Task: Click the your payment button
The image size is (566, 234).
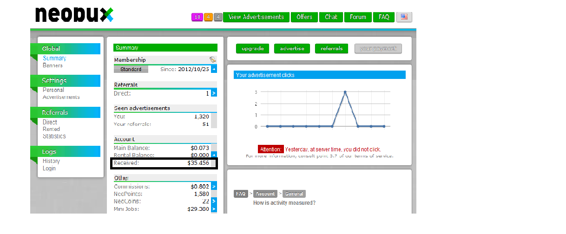Action: 378,48
